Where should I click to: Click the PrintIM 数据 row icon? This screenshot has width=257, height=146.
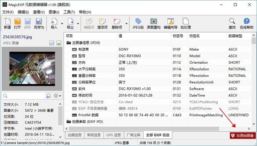[74, 115]
